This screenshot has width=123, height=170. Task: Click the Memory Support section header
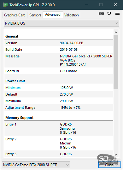pos(20,118)
